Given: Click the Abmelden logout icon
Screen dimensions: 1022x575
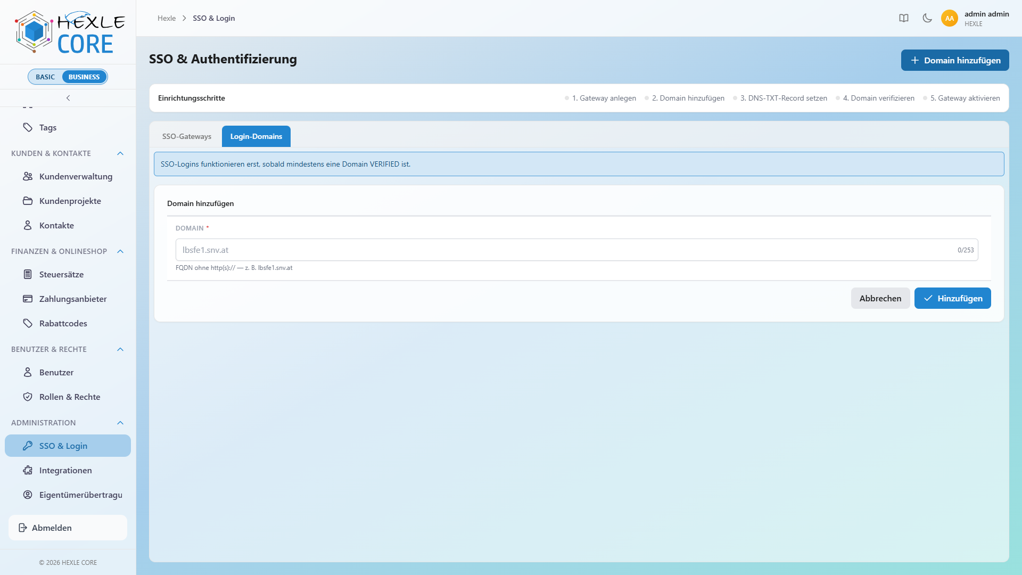Looking at the screenshot, I should (23, 528).
